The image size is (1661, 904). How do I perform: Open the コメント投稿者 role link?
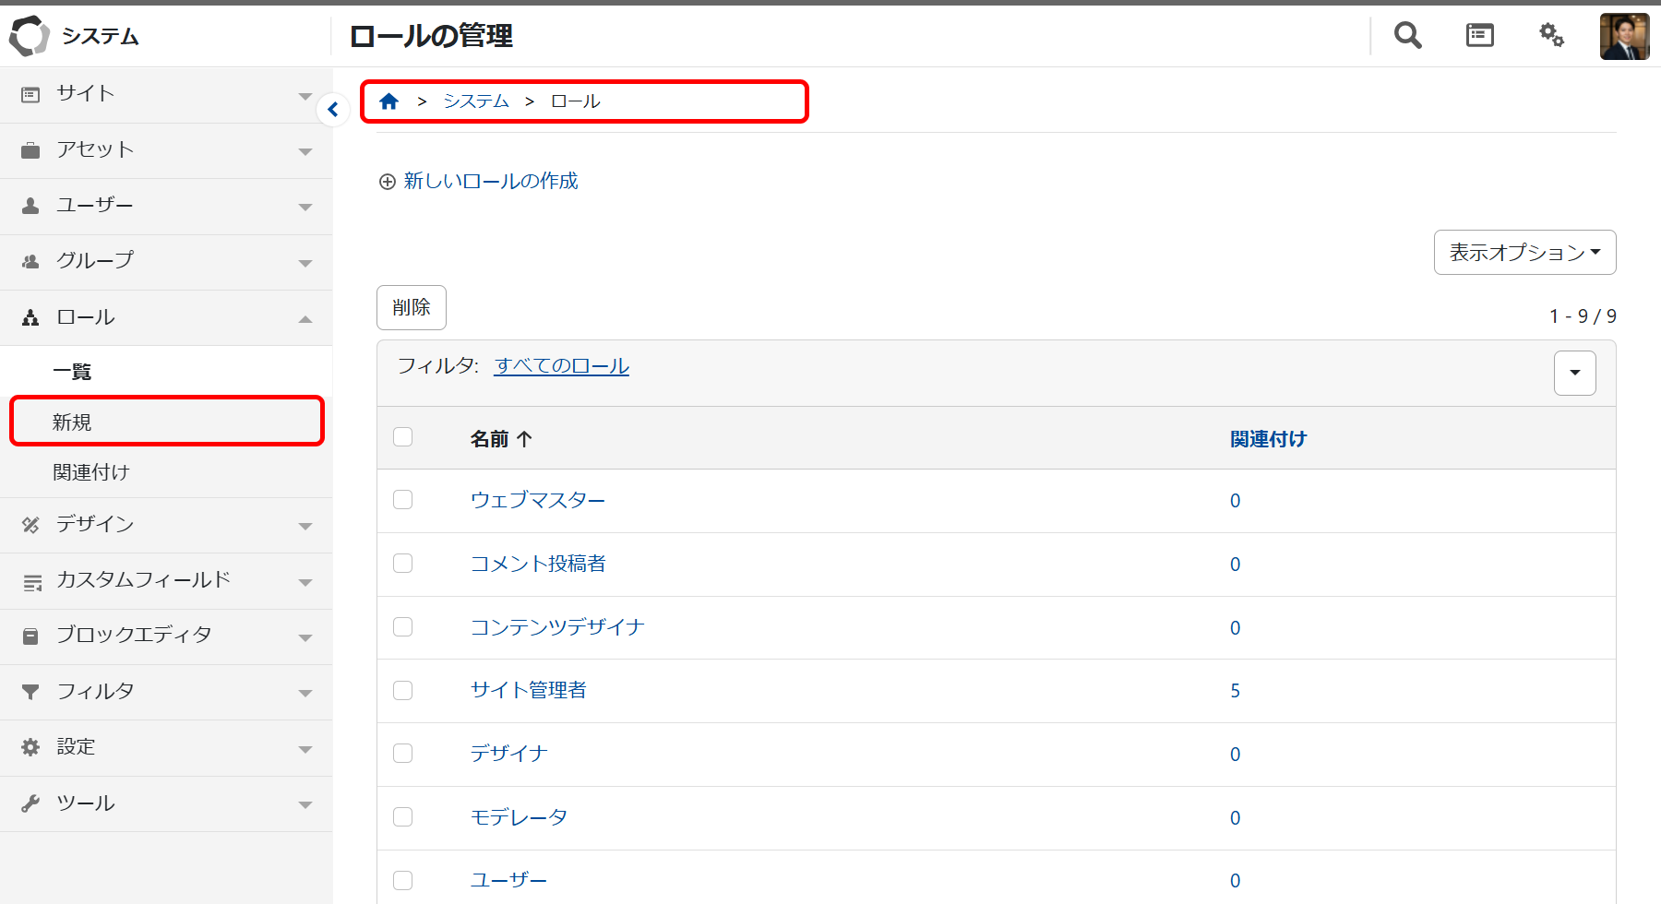coord(538,564)
